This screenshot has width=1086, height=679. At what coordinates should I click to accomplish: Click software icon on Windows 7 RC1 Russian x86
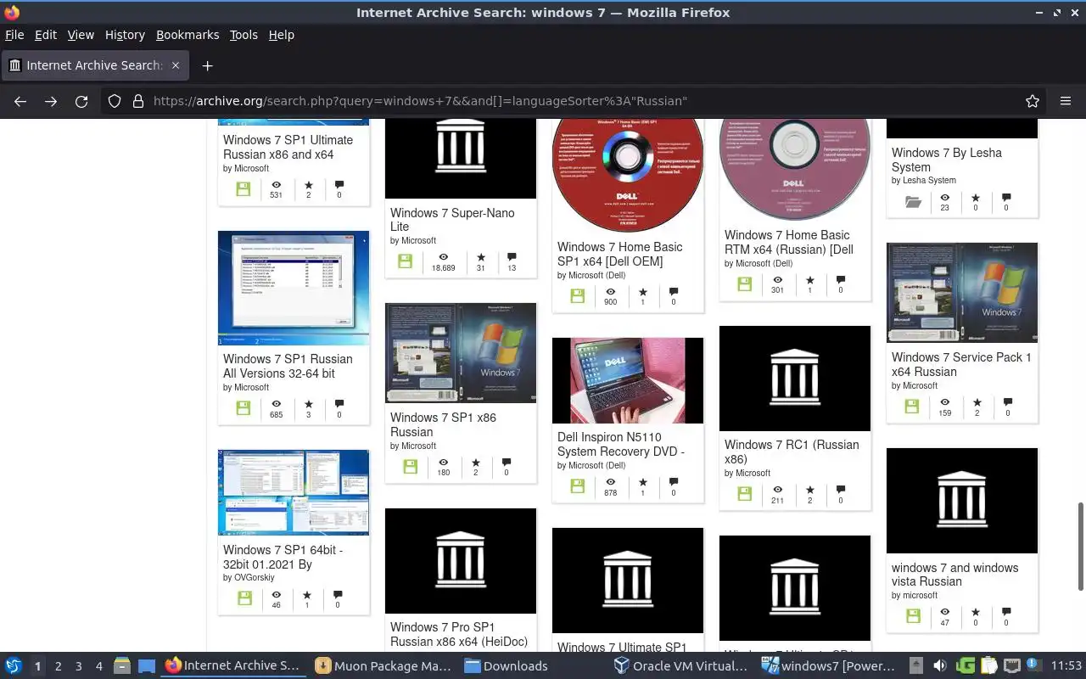click(745, 494)
